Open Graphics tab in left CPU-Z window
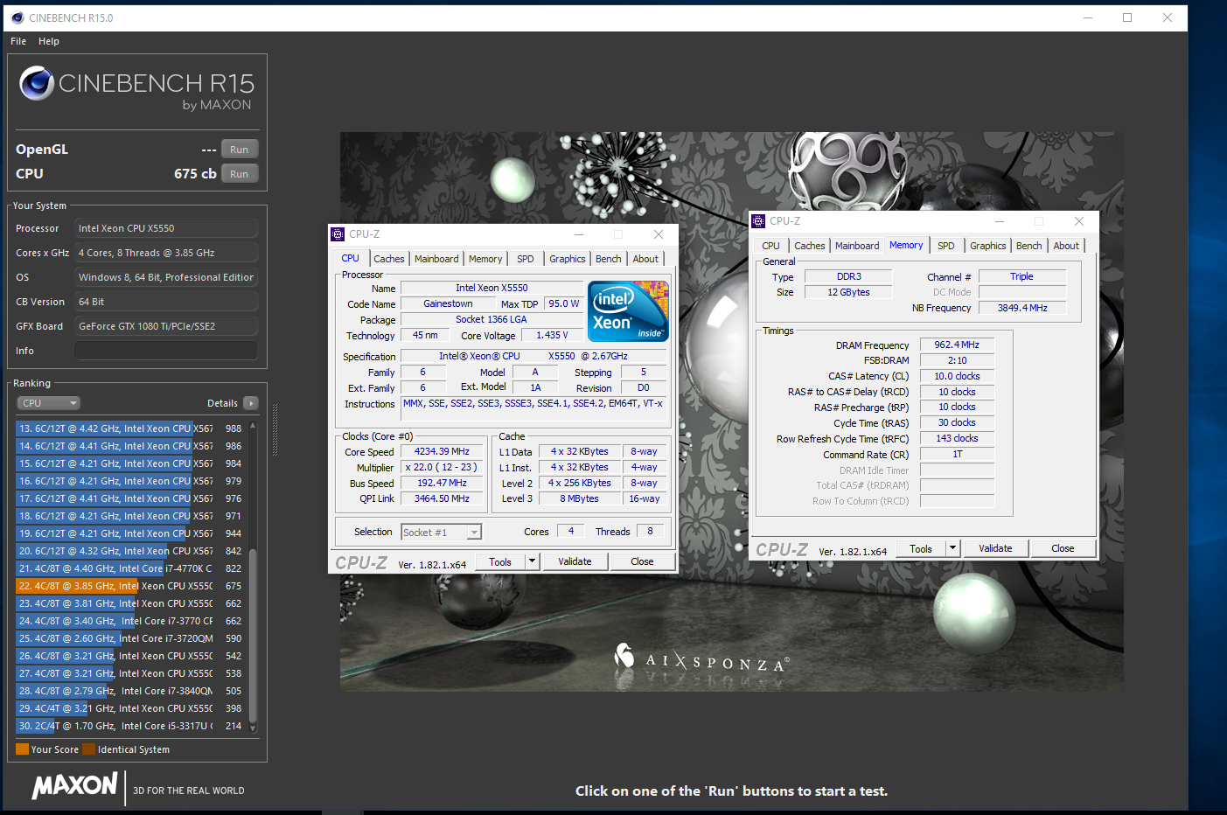The height and width of the screenshot is (815, 1227). coord(568,259)
